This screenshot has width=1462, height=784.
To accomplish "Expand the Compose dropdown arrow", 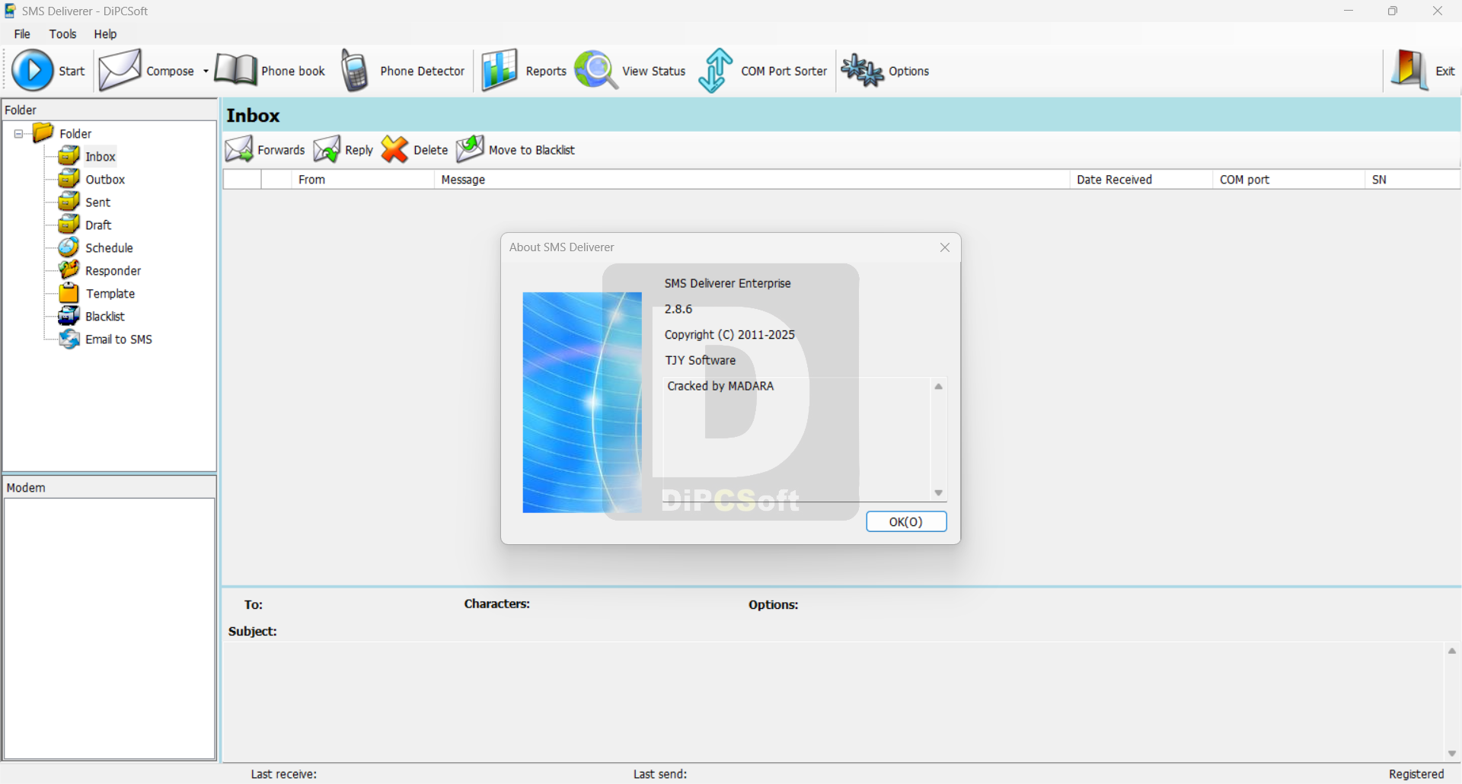I will pos(206,71).
